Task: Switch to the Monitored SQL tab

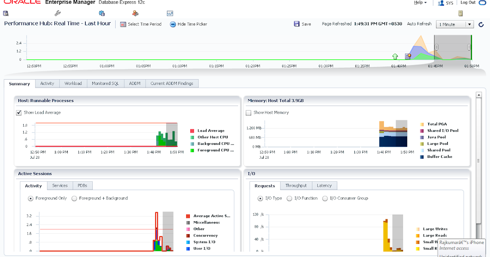Action: tap(105, 83)
